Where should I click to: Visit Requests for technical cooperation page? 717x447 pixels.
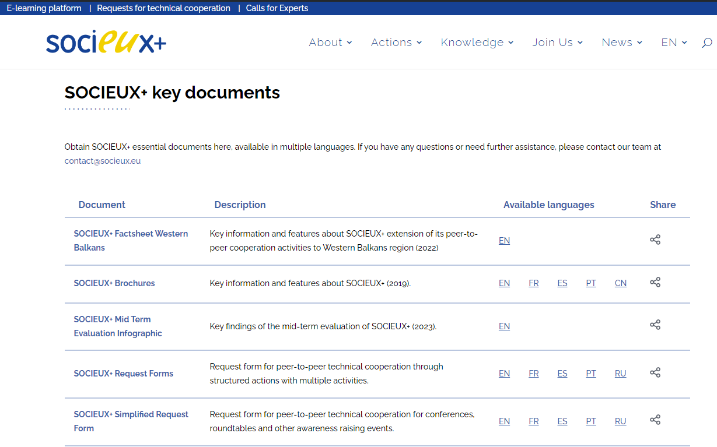pos(163,8)
